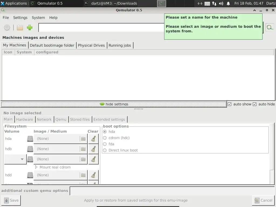
Task: Click the volume speaker icon in the panel
Action: tap(221, 3)
